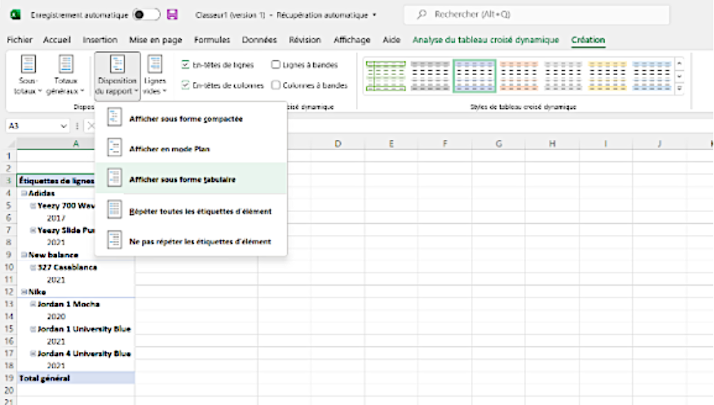Collapse the Nike row group
714x405 pixels.
point(24,291)
